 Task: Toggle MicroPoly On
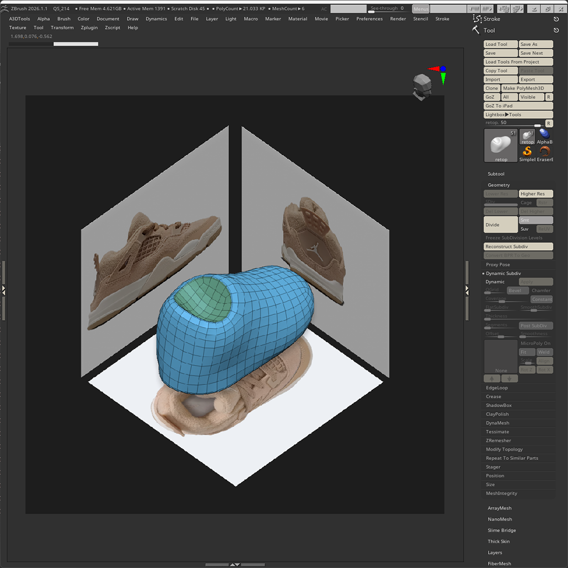(x=535, y=343)
